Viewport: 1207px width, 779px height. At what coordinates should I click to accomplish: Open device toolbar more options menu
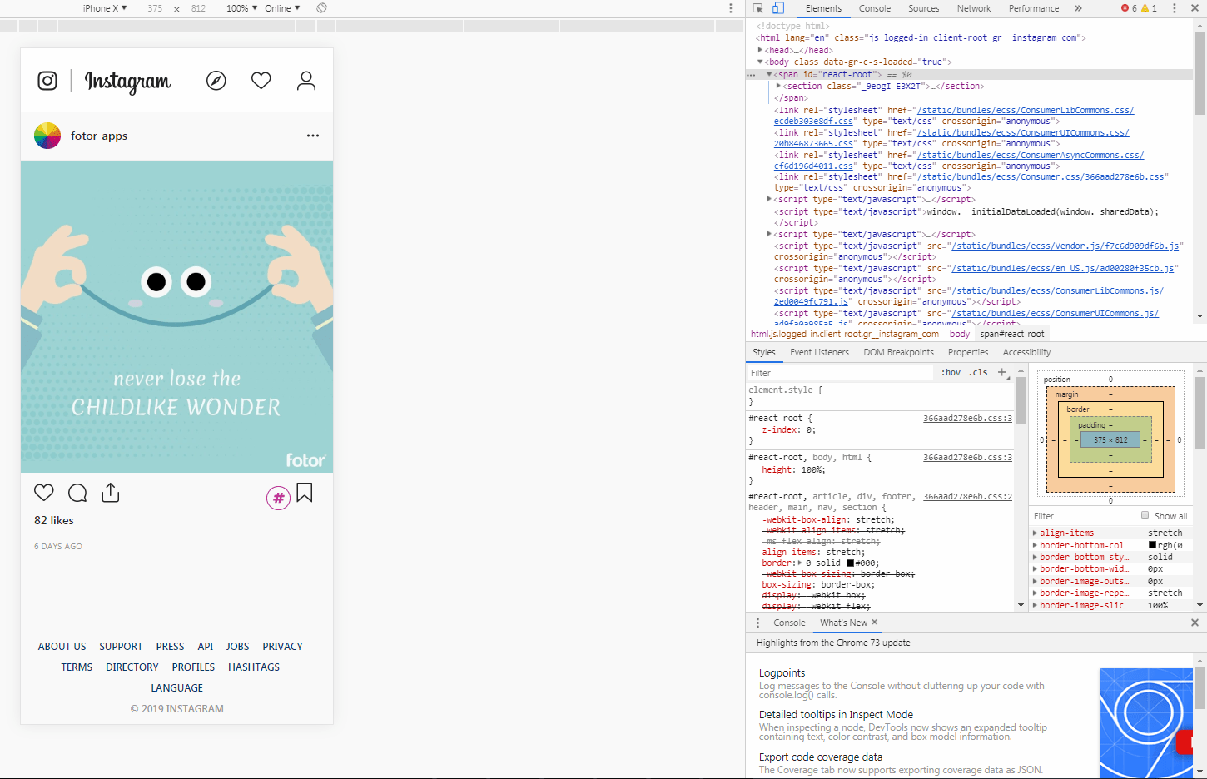pyautogui.click(x=731, y=8)
